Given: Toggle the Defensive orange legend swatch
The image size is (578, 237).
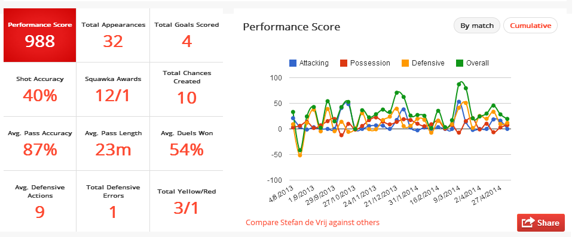Looking at the screenshot, I should (x=405, y=63).
